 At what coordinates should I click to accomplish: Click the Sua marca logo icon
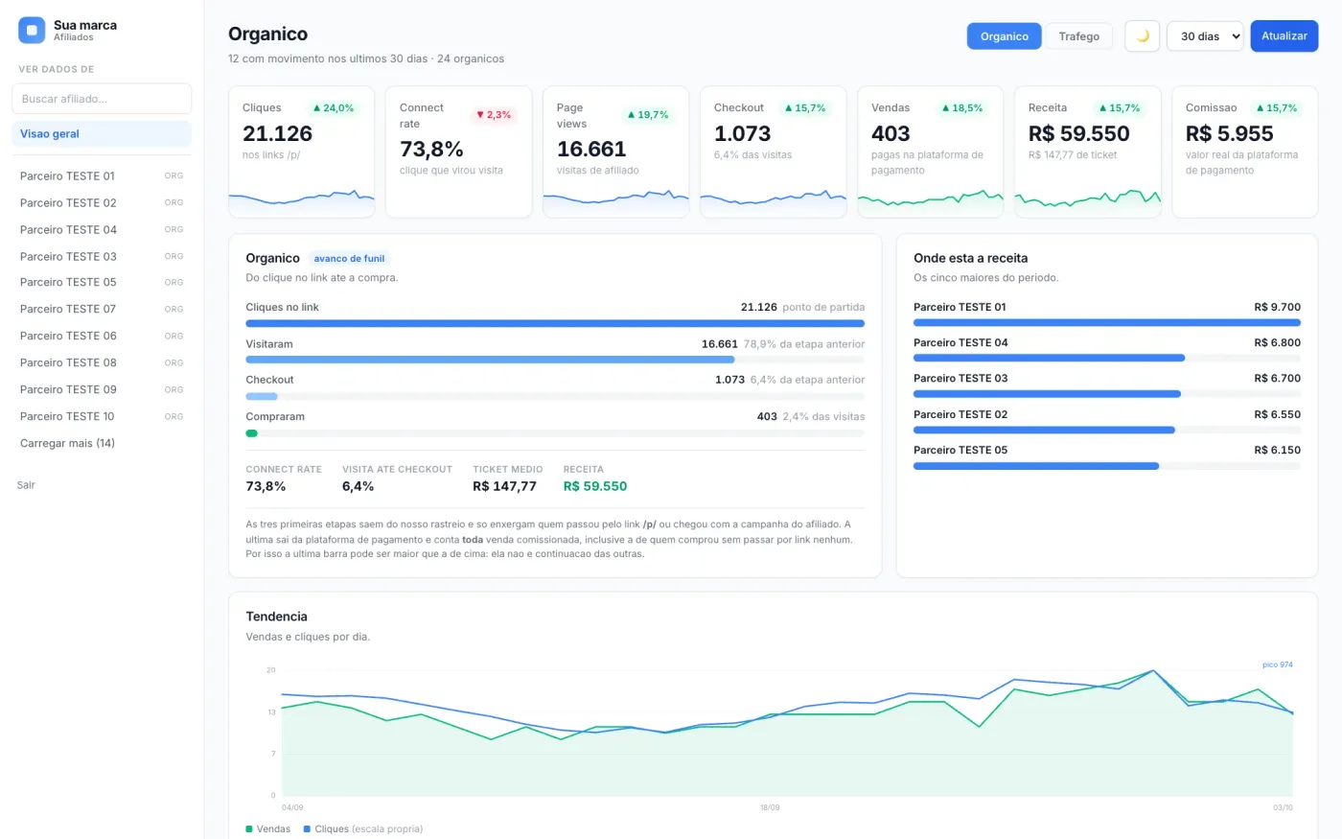(x=32, y=31)
